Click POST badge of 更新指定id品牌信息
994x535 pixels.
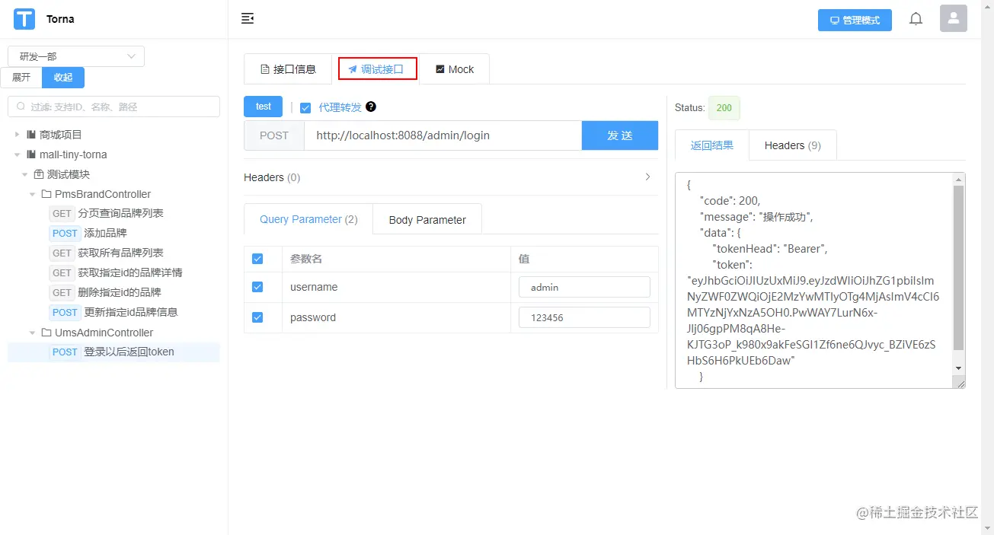pyautogui.click(x=65, y=313)
